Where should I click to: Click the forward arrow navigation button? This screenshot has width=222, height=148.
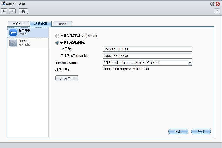point(12,11)
